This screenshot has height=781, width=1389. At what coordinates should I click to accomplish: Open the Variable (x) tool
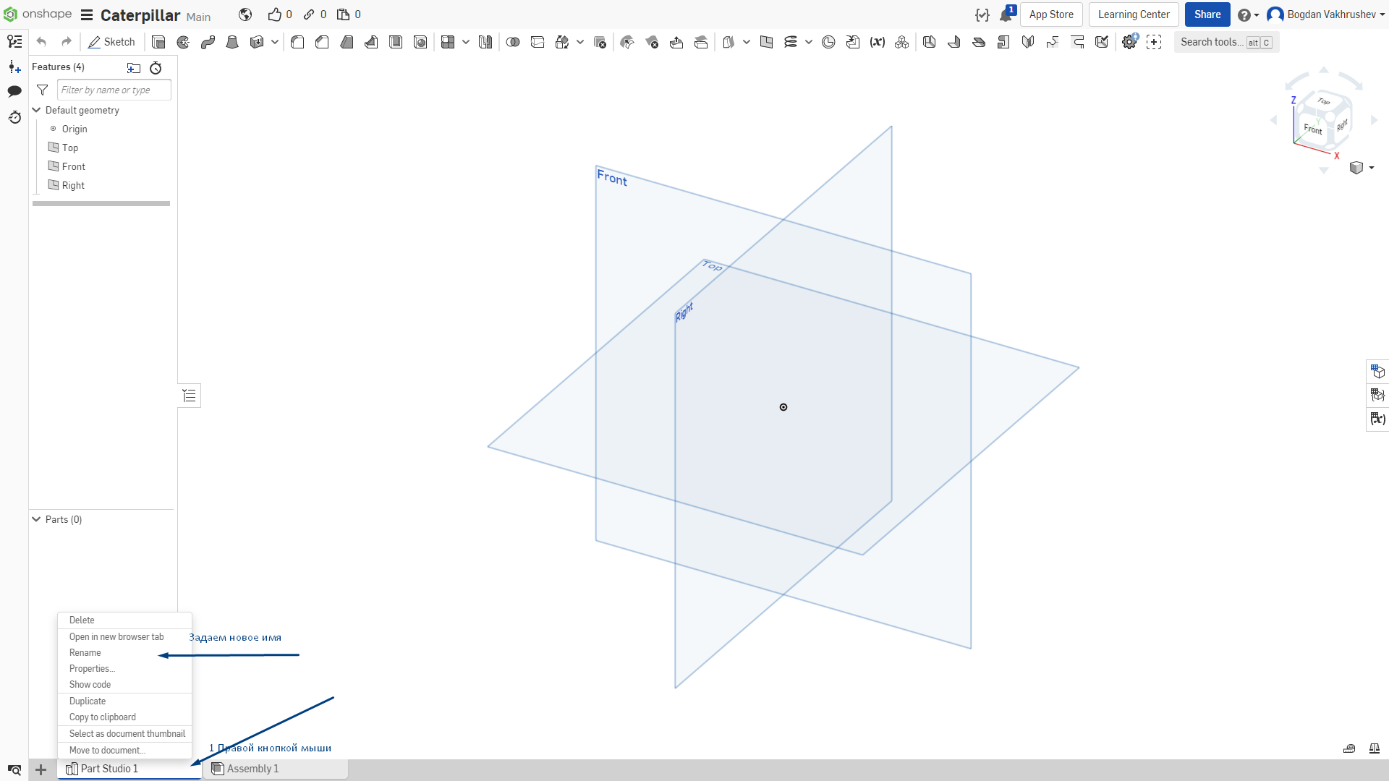(x=878, y=42)
